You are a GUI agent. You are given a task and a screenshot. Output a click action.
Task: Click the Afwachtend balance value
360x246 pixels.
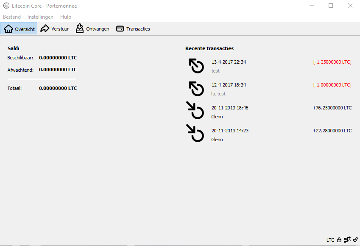pyautogui.click(x=58, y=70)
